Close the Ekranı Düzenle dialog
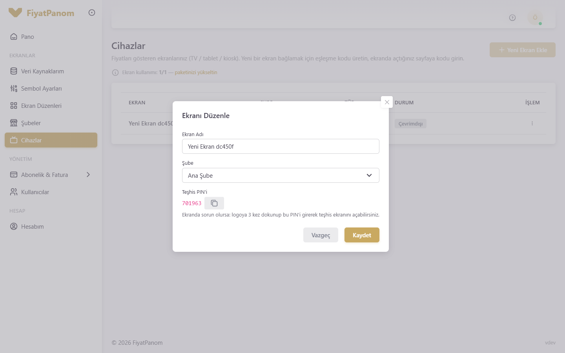The image size is (565, 353). (387, 102)
